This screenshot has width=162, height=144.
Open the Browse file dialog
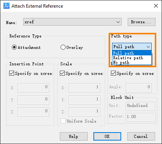pos(141,22)
